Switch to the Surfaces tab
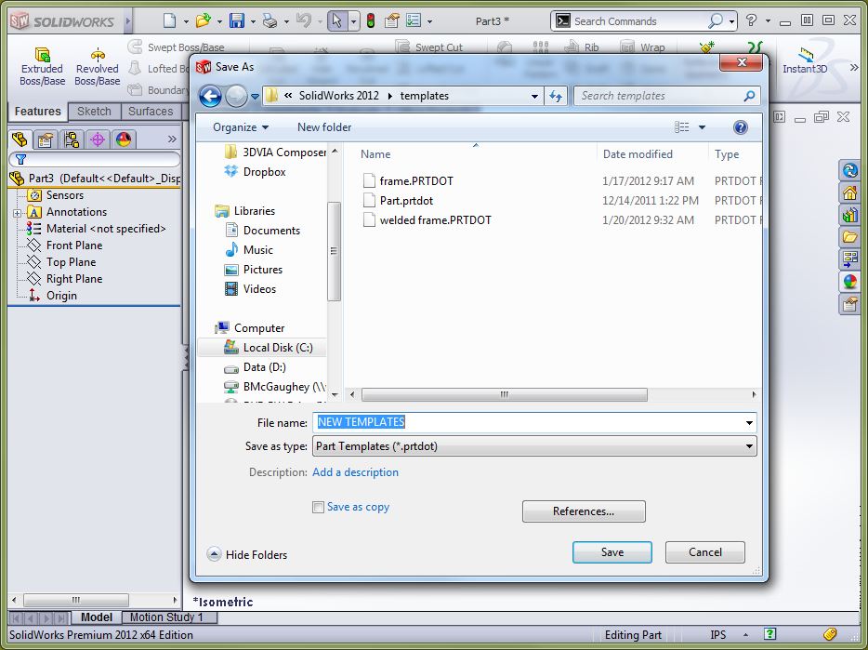868x650 pixels. (x=151, y=112)
